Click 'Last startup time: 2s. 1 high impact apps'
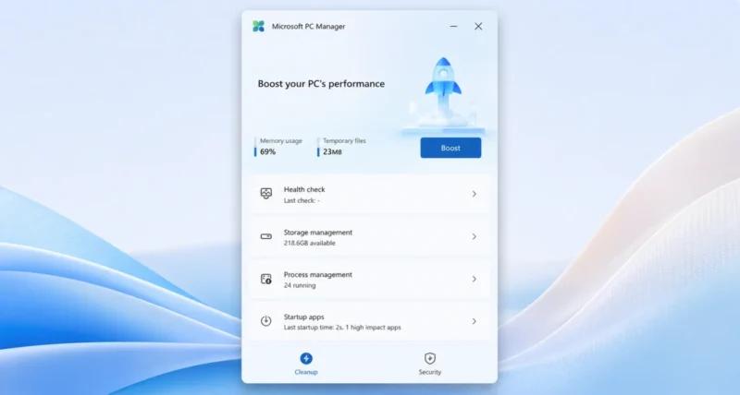 (342, 328)
